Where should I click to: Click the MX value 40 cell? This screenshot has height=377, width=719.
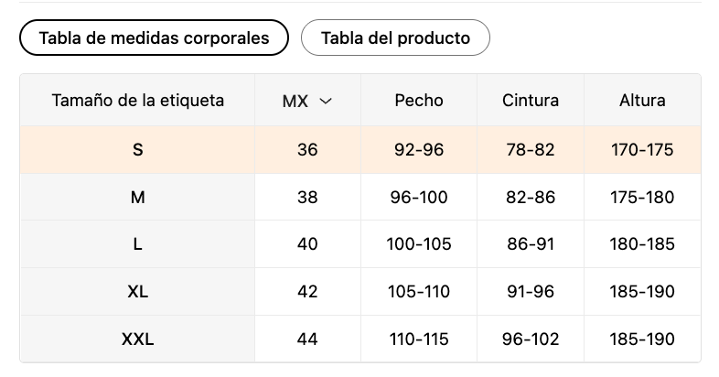pos(307,244)
